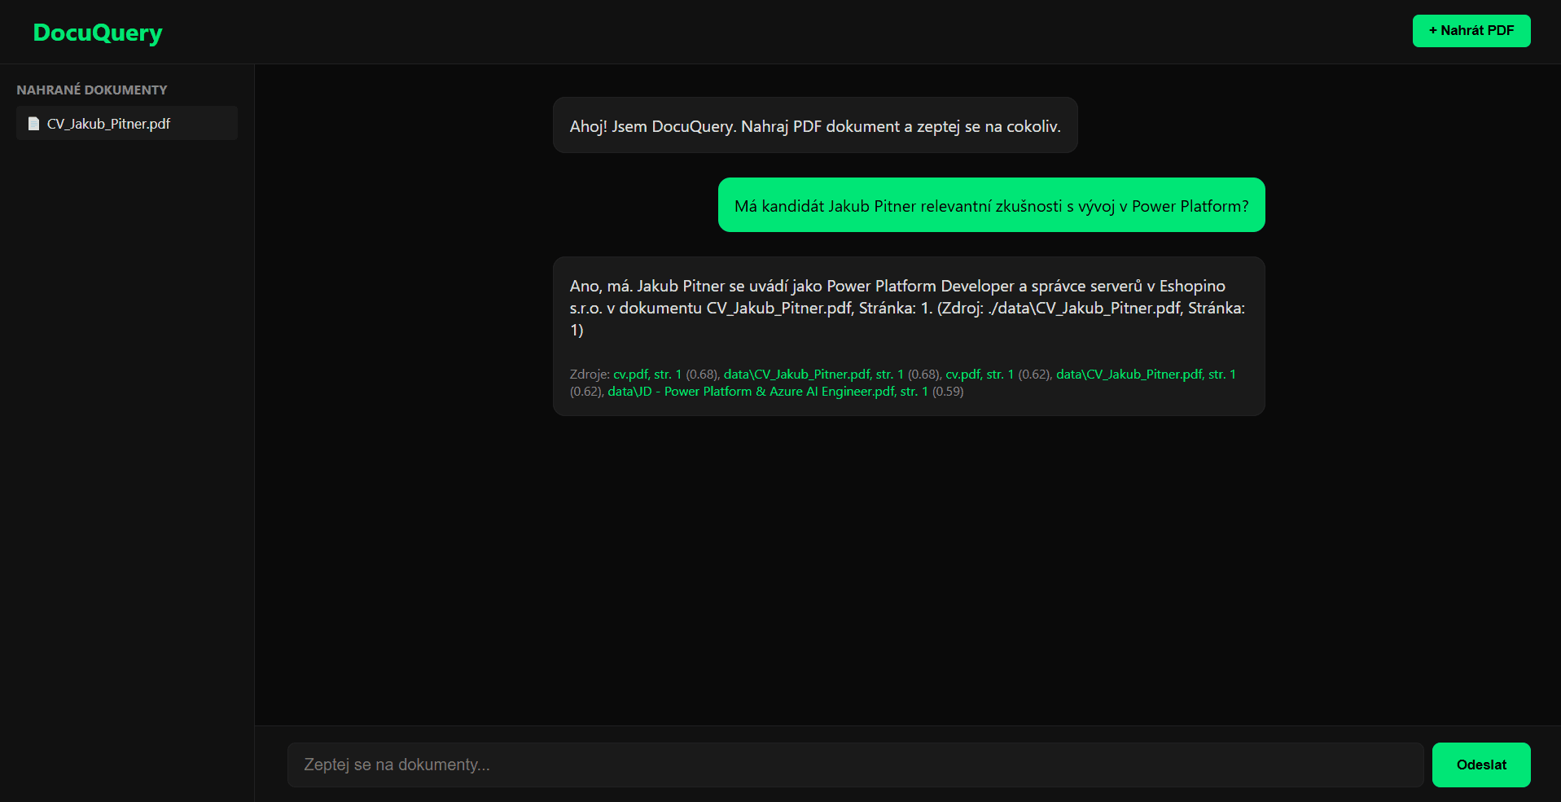Click the DocuQuery logo
This screenshot has height=802, width=1561.
click(98, 33)
